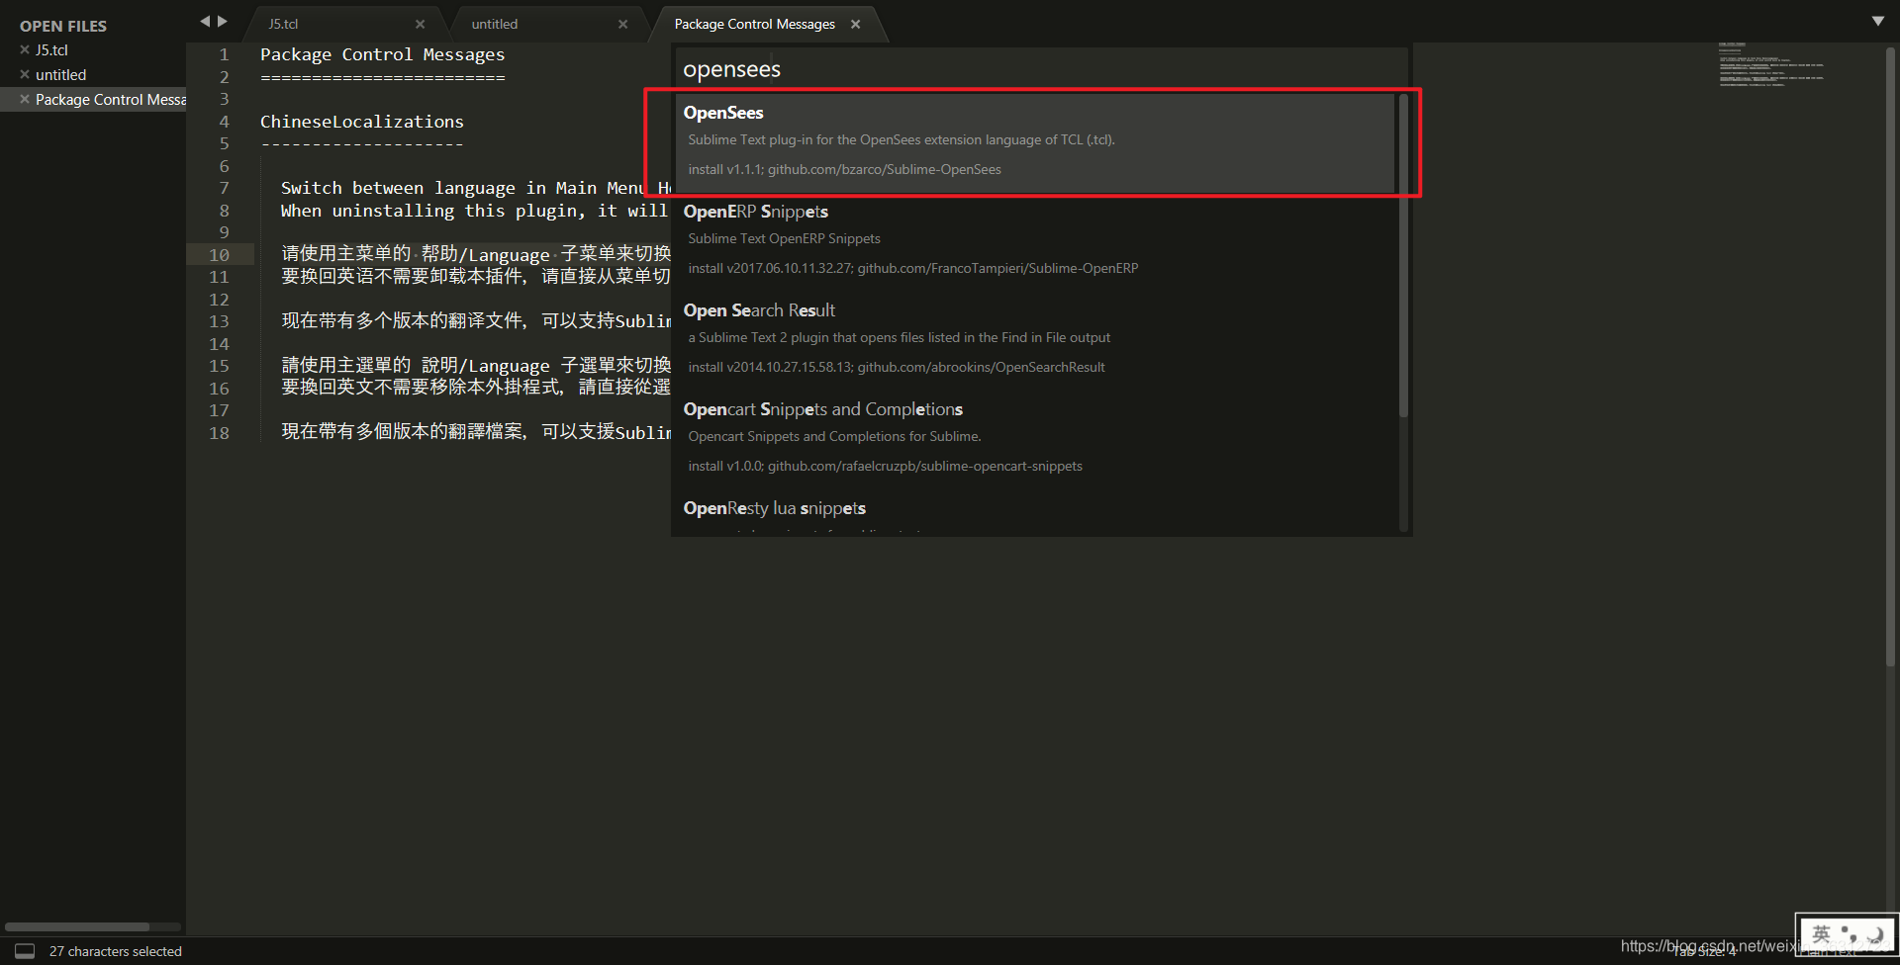Screen dimensions: 1900x965
Task: Open untitled from the sidebar file list
Action: (60, 74)
